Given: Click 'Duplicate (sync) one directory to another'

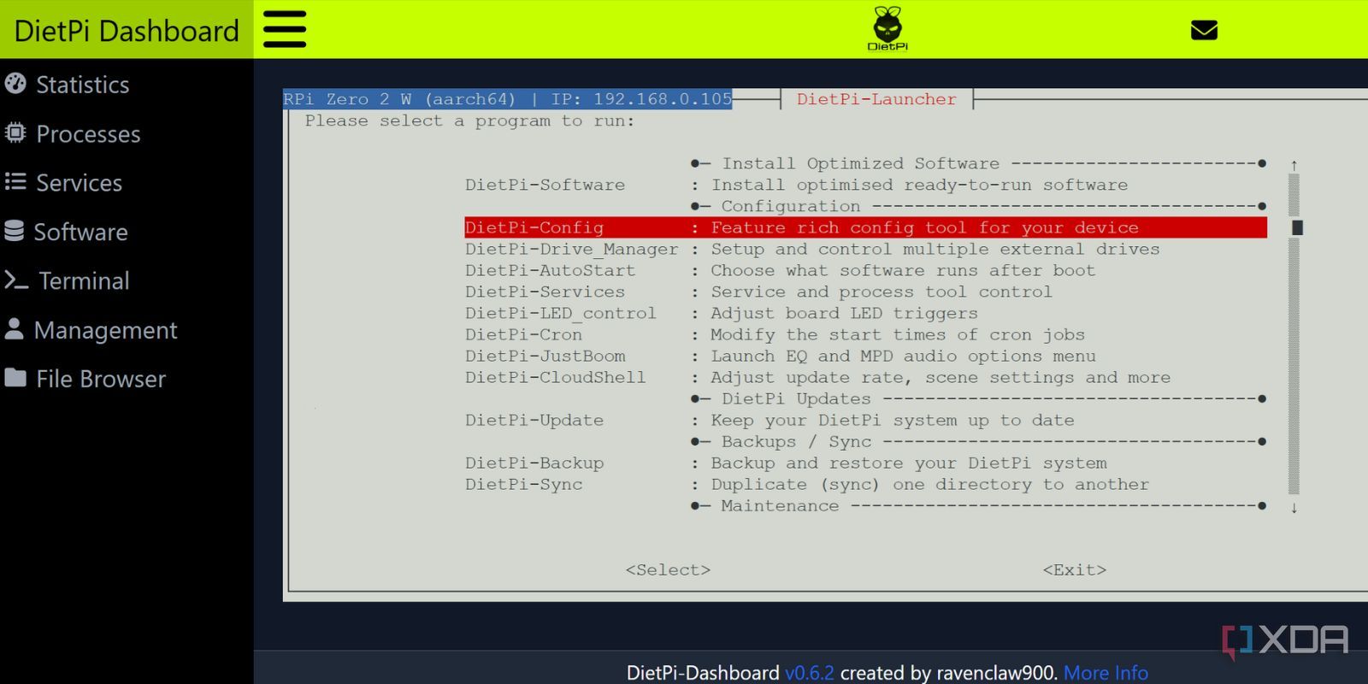Looking at the screenshot, I should click(930, 484).
